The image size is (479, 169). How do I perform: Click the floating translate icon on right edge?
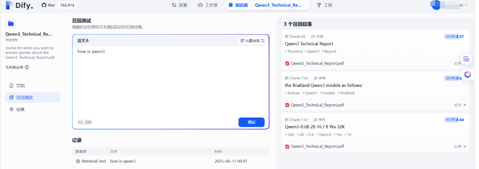466,59
